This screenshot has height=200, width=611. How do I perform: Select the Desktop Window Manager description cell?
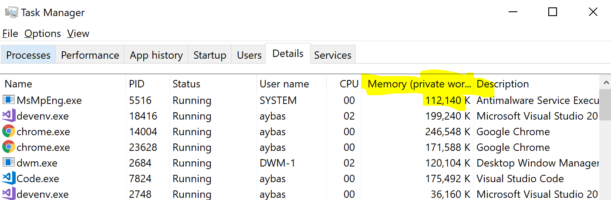tap(538, 163)
